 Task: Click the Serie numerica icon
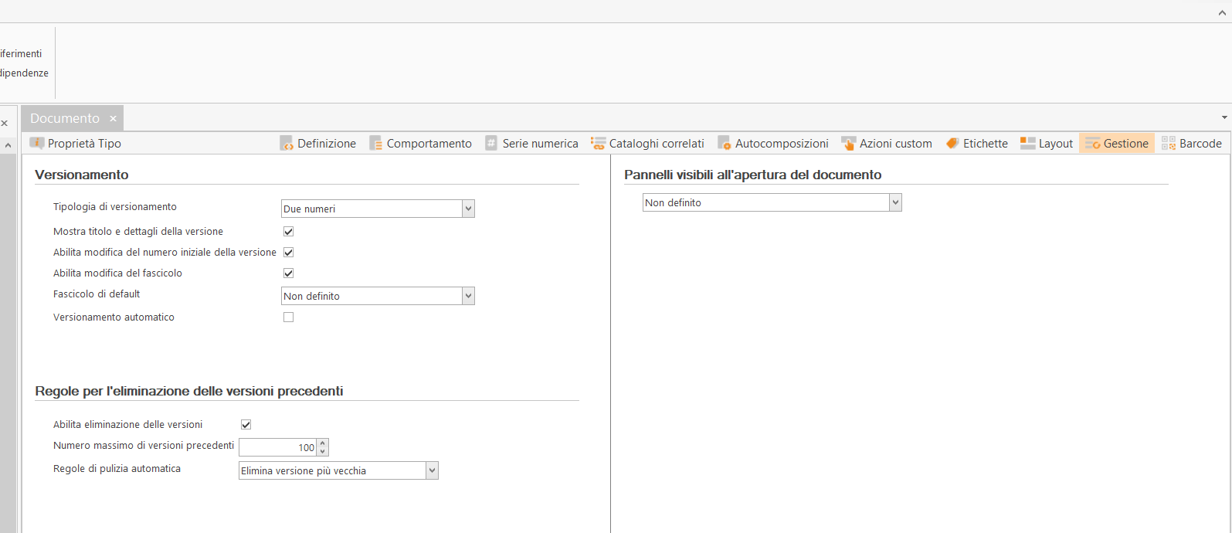491,144
